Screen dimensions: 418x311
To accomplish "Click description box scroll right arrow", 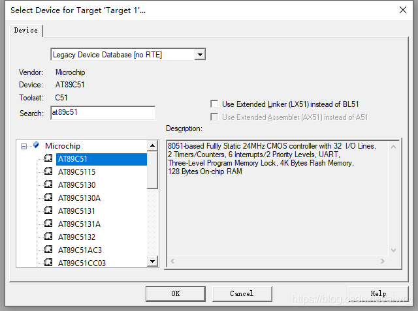I will (383, 261).
